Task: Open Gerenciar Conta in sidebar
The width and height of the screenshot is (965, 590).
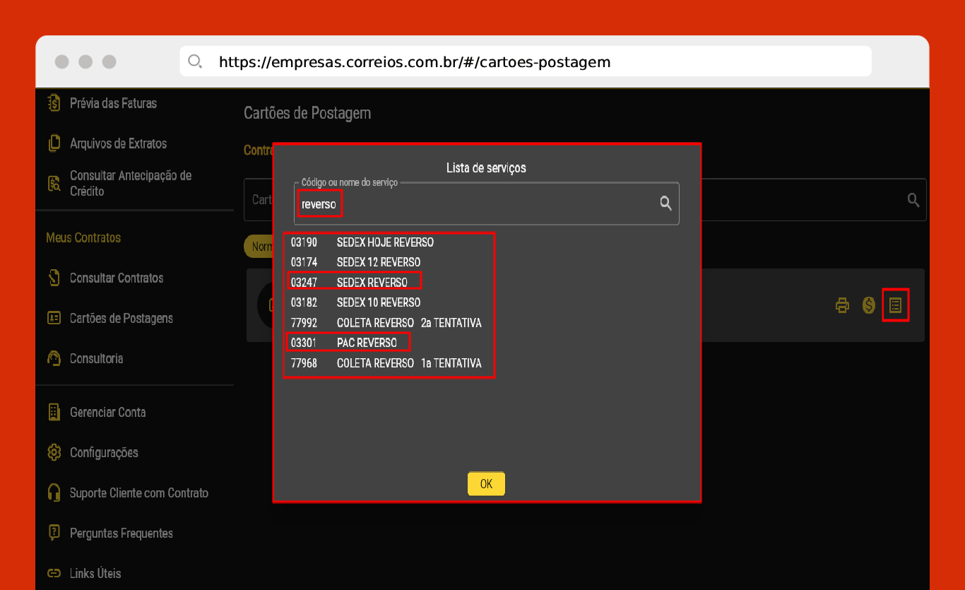Action: [x=107, y=412]
